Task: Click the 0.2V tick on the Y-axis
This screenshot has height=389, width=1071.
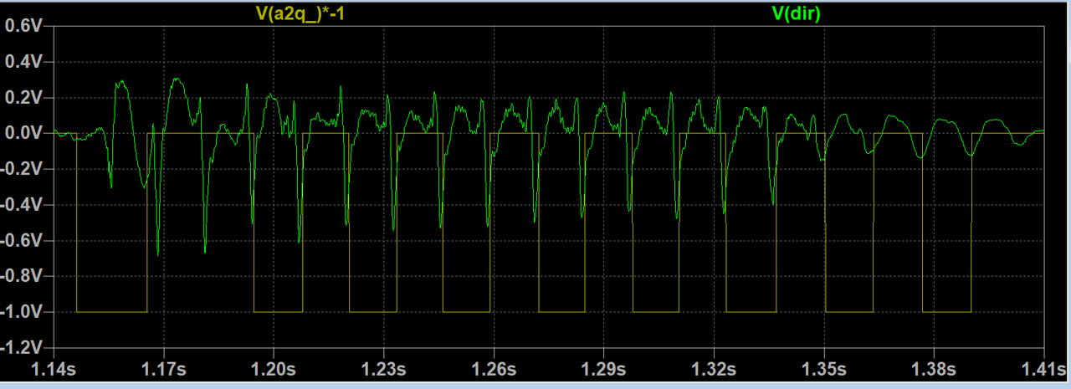Action: point(23,98)
